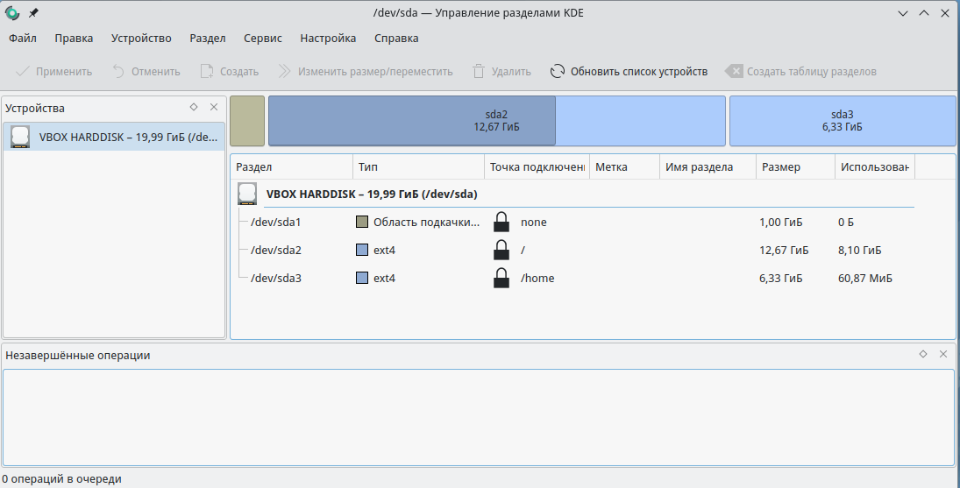This screenshot has height=488, width=960.
Task: Sort by the Размер column header
Action: (x=780, y=167)
